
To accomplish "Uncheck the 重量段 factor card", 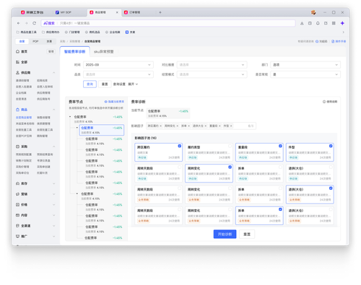I will pos(280,146).
